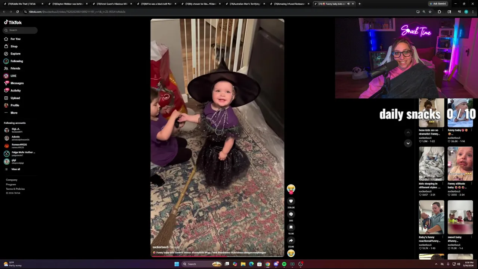Click the Ask Gemini button

pyautogui.click(x=438, y=4)
